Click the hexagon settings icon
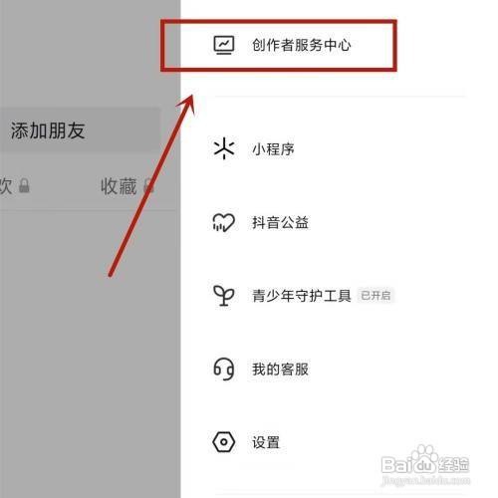Image resolution: width=498 pixels, height=498 pixels. (x=224, y=442)
